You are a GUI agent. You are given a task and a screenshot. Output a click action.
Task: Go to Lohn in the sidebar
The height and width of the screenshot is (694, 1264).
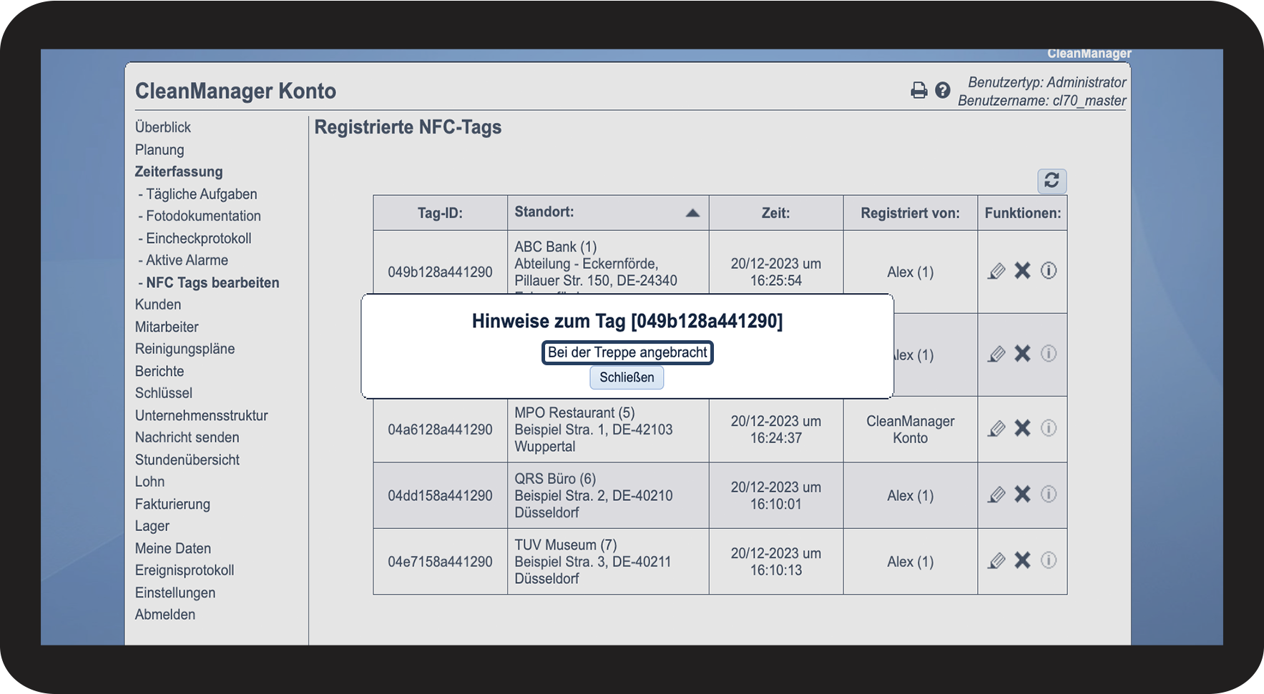click(150, 482)
